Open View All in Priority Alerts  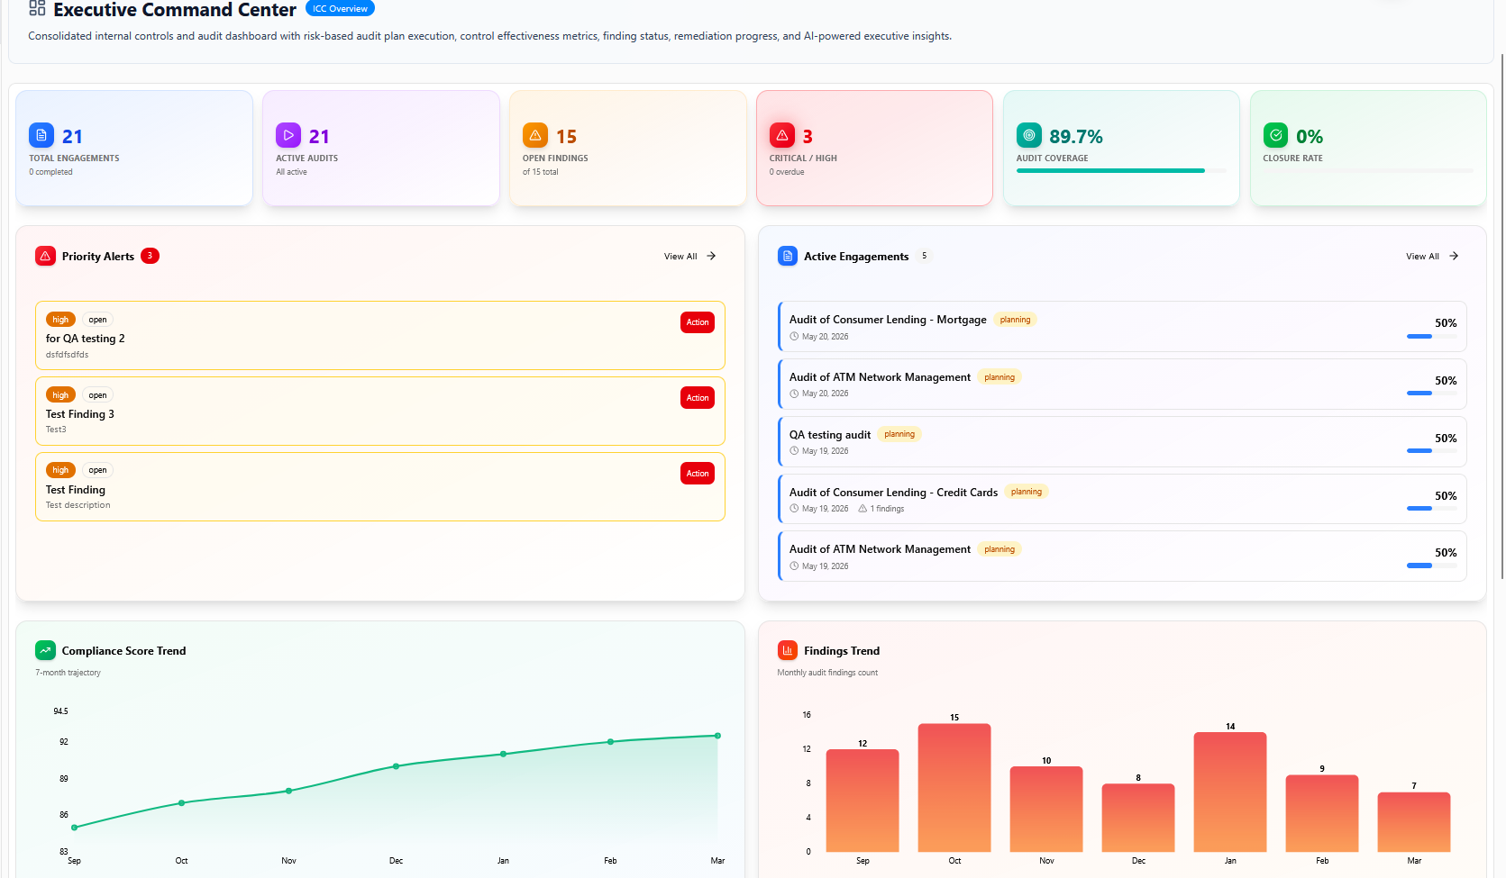pos(689,257)
